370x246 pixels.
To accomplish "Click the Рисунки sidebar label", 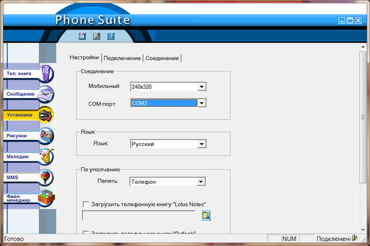I will tap(17, 136).
